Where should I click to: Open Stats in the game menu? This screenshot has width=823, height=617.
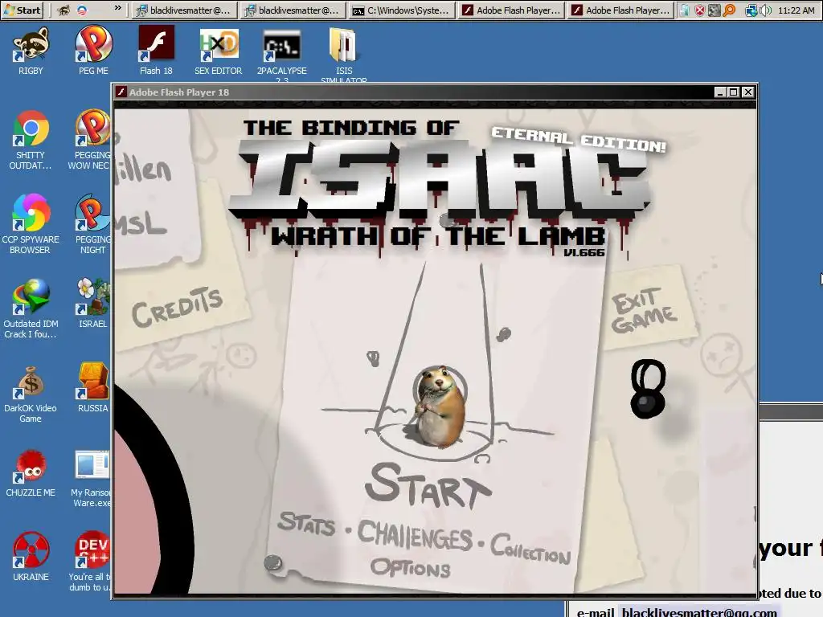pyautogui.click(x=306, y=524)
